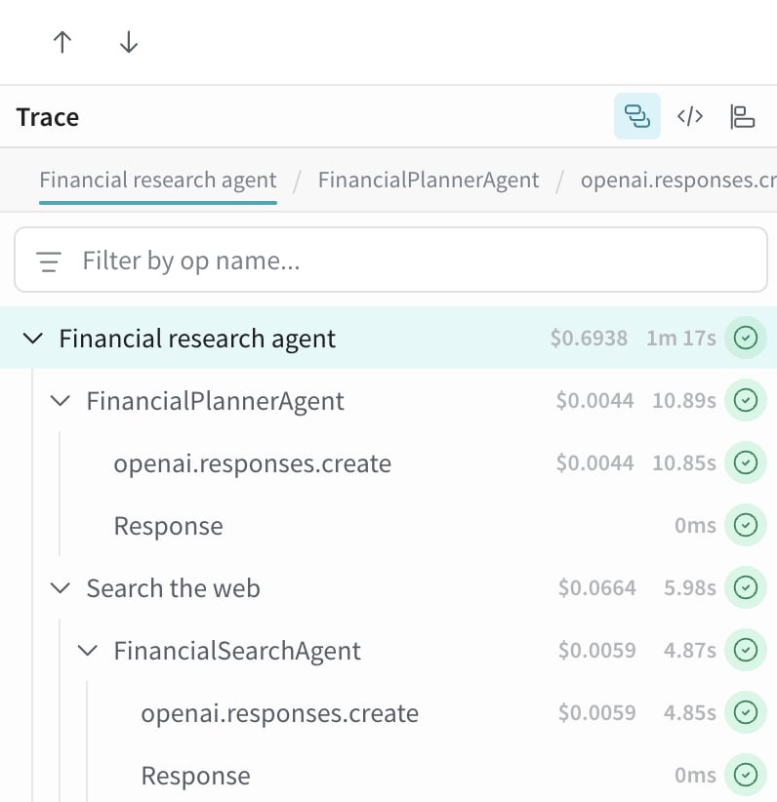Click the $0.0664 cost value

(596, 587)
